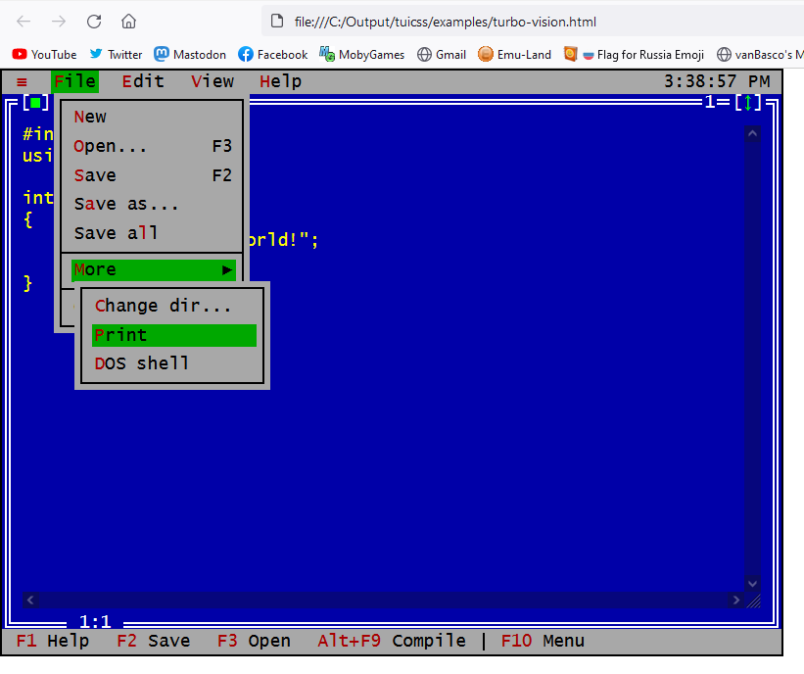Open the Help menu
Image resolution: width=804 pixels, height=674 pixels.
[280, 81]
